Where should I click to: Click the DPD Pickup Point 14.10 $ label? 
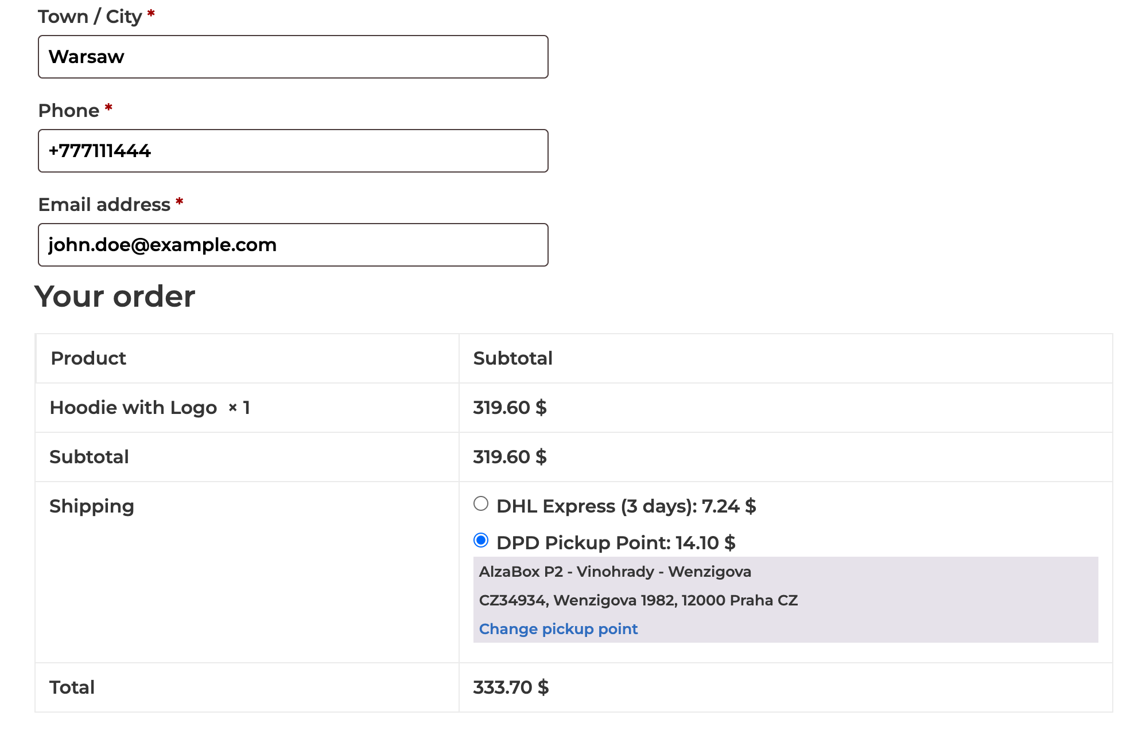(x=615, y=542)
